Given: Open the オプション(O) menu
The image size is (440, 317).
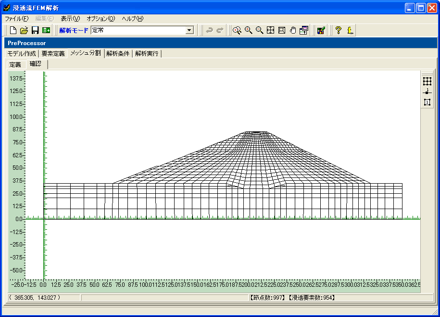Looking at the screenshot, I should coord(101,19).
